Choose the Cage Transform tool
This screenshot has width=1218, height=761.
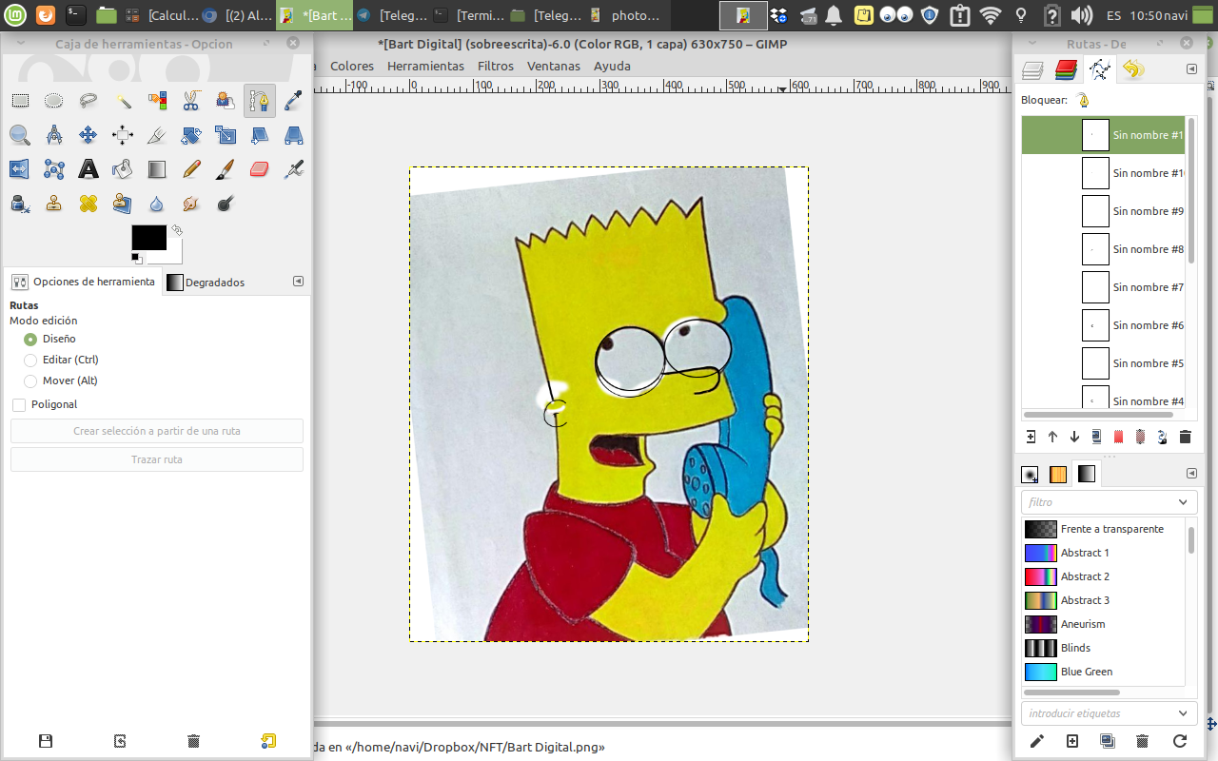coord(54,169)
